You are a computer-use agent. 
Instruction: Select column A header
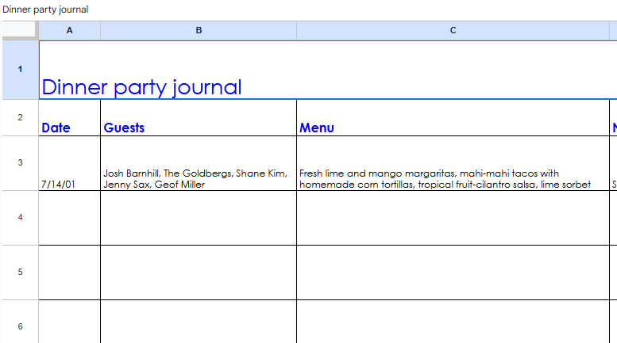pos(70,30)
